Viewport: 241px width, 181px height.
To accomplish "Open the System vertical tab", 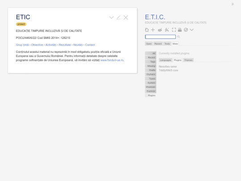I will (151, 83).
